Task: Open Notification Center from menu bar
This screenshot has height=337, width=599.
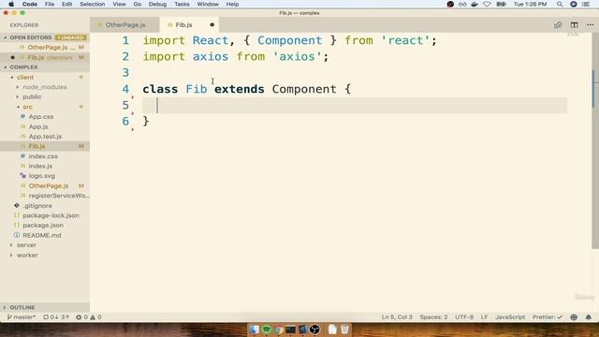Action: tap(586, 4)
